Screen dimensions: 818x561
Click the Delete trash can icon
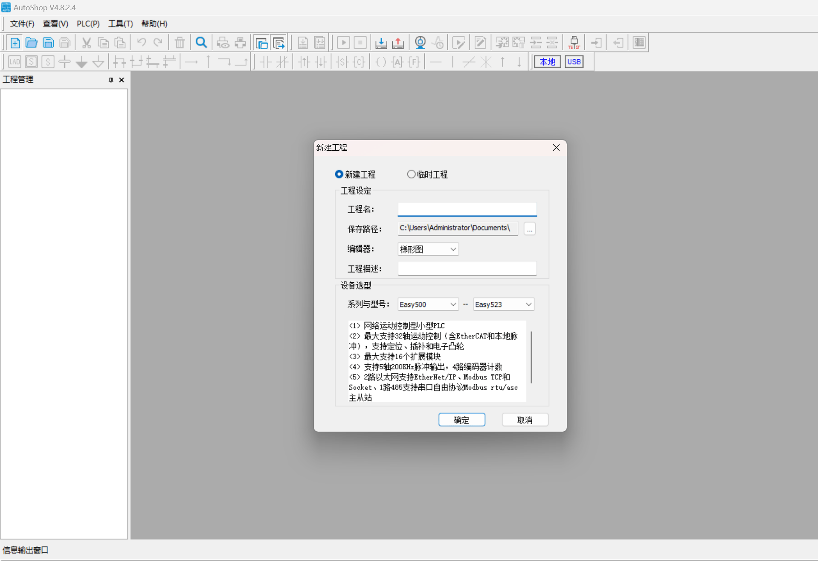(x=180, y=43)
